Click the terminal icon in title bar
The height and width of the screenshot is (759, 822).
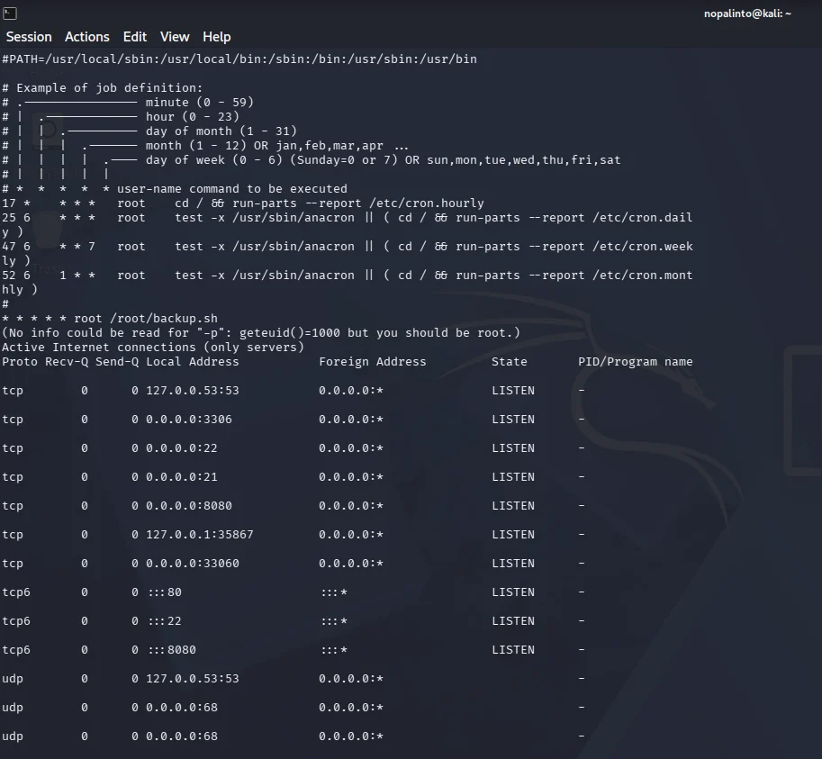click(10, 14)
